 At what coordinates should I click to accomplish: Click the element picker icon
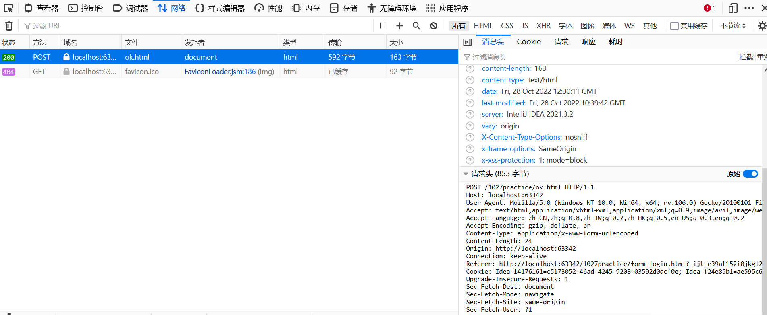[x=8, y=8]
